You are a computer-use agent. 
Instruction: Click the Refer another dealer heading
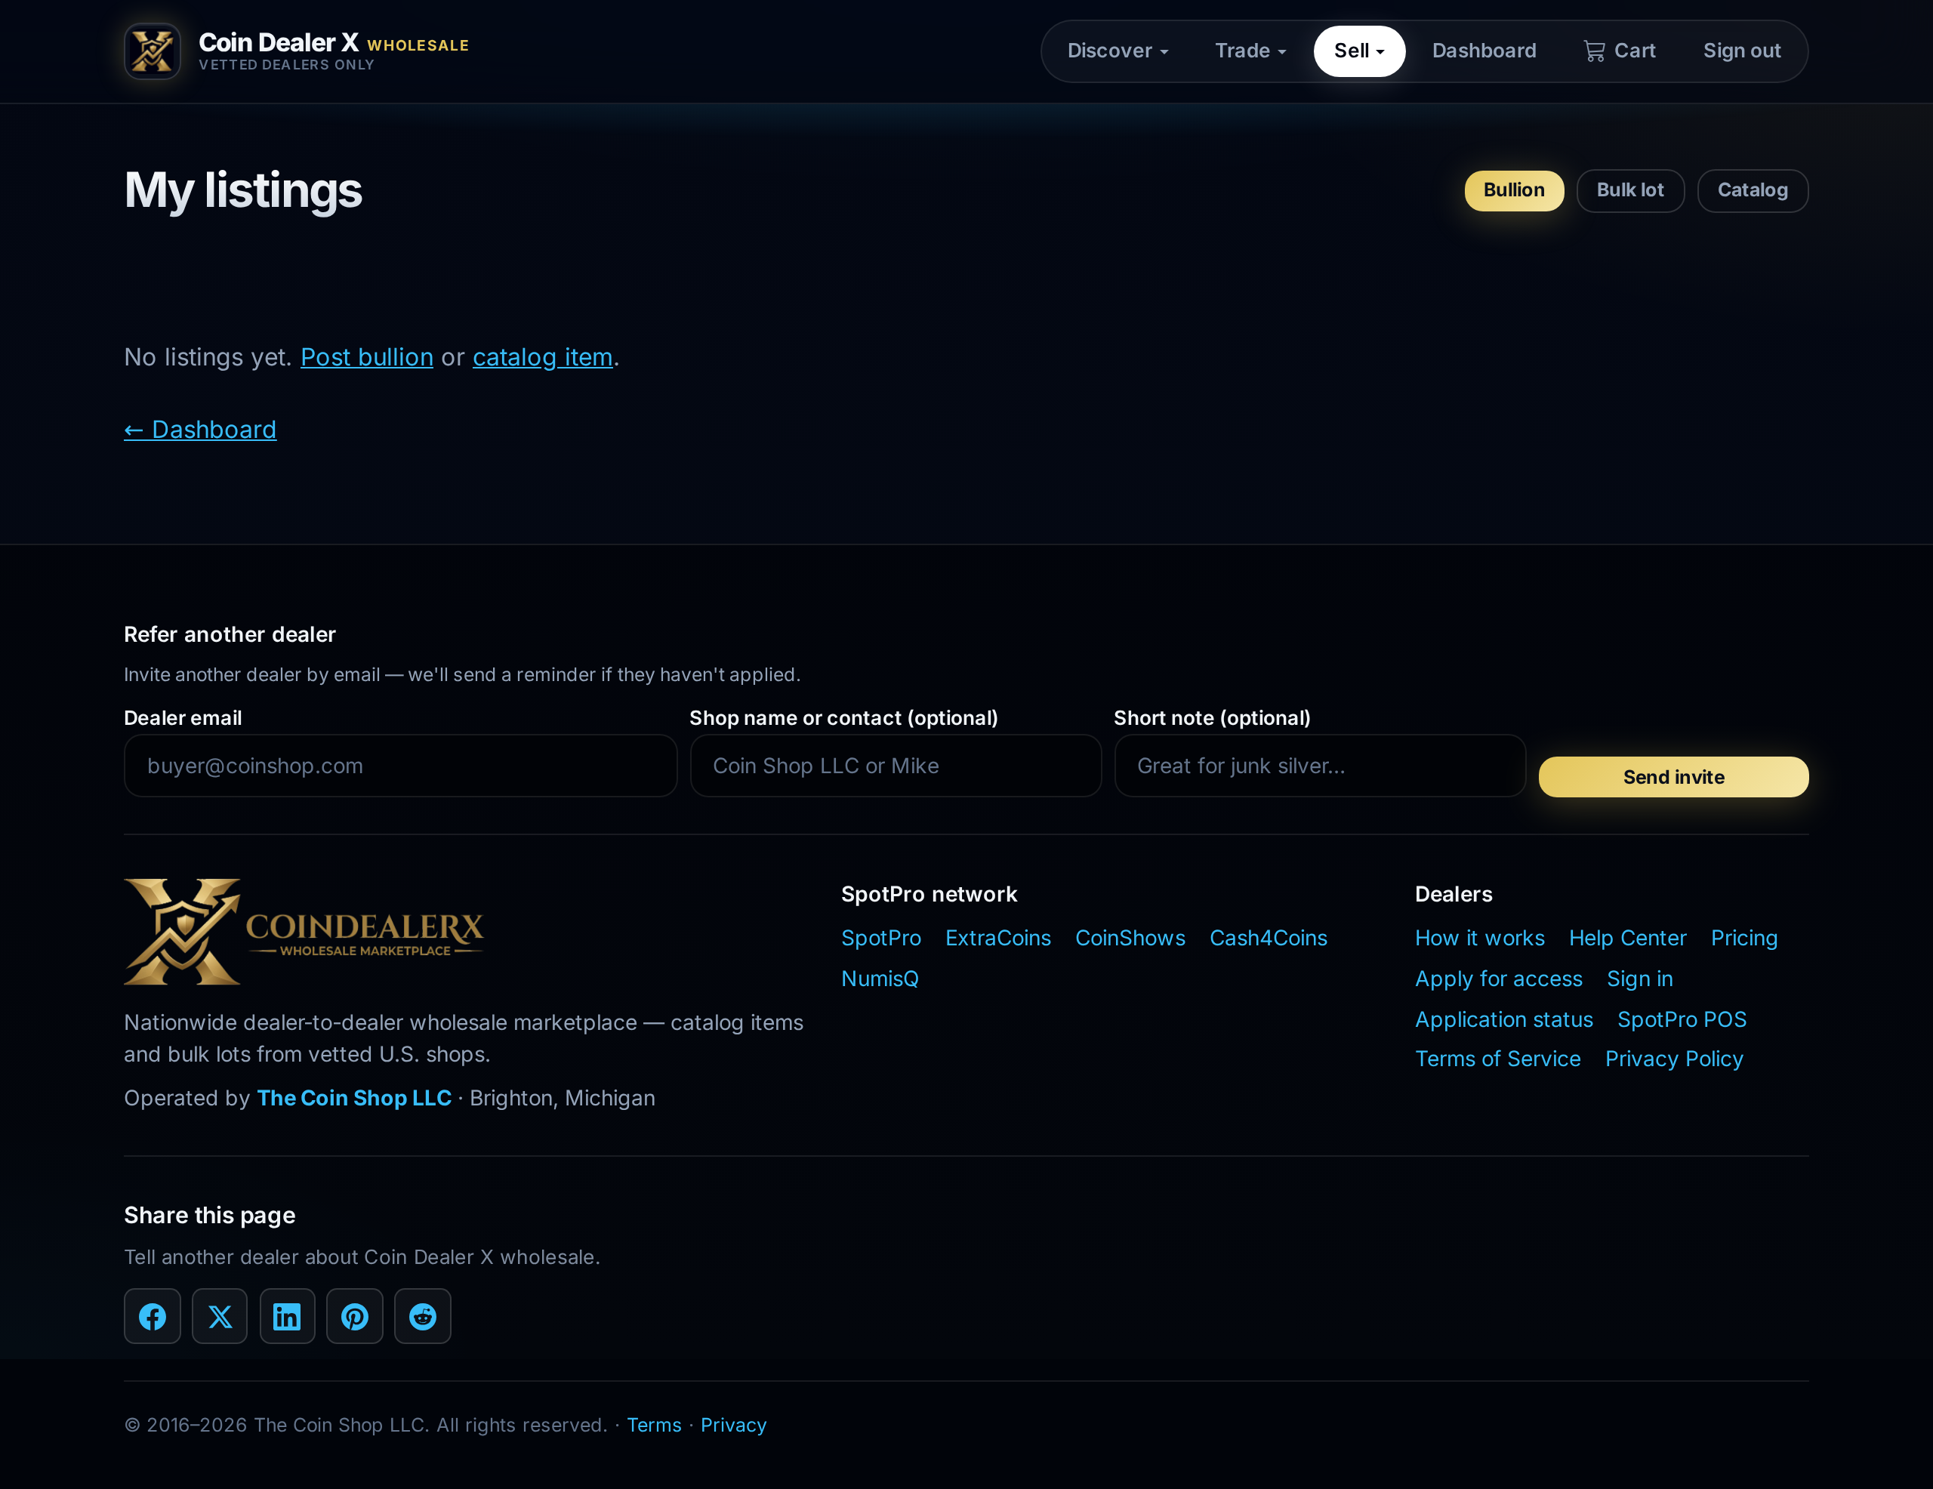pyautogui.click(x=230, y=635)
